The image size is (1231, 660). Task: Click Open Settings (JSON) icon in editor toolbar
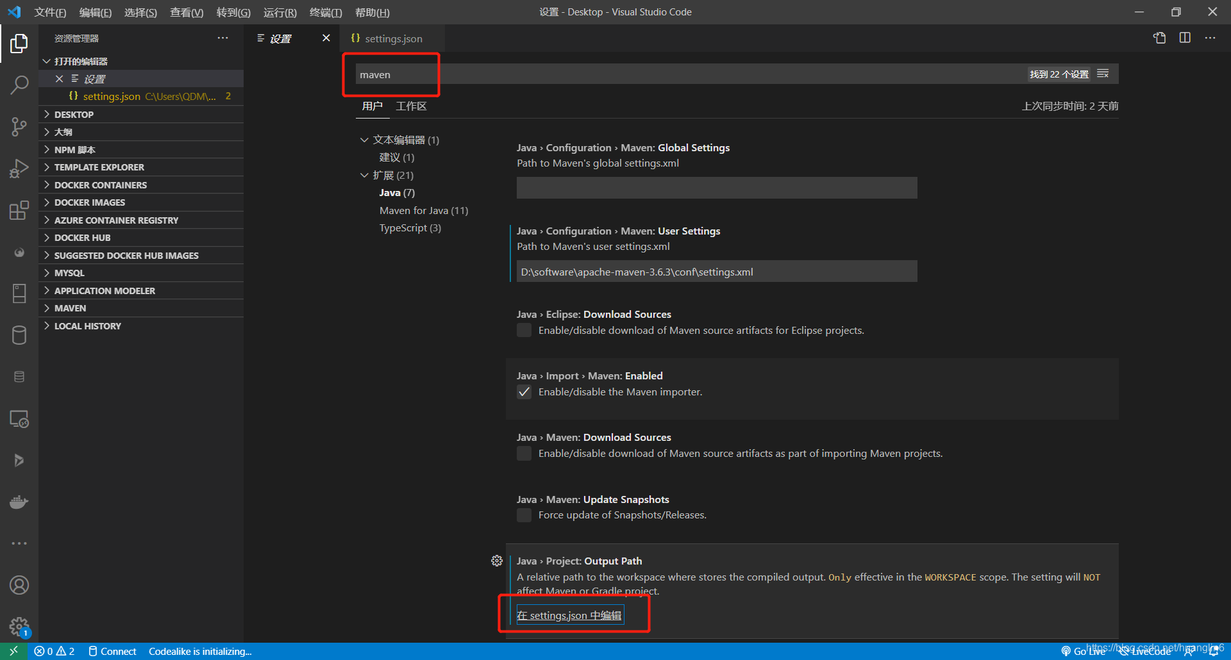pyautogui.click(x=1159, y=38)
